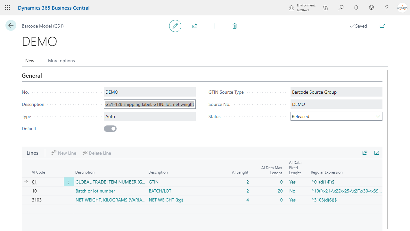Open the user account avatar
410x231 pixels.
click(x=402, y=8)
